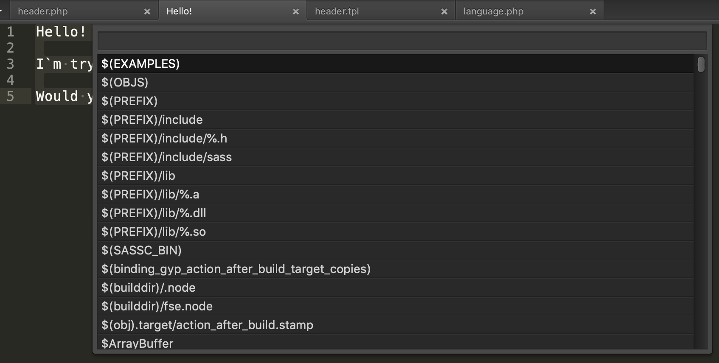719x363 pixels.
Task: Close the header.tpl tab
Action: pos(444,11)
